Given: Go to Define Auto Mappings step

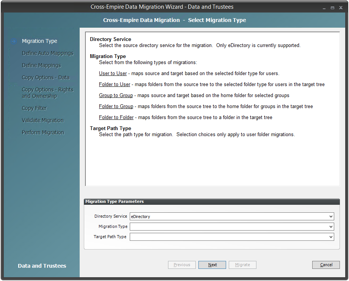Looking at the screenshot, I should coord(48,53).
